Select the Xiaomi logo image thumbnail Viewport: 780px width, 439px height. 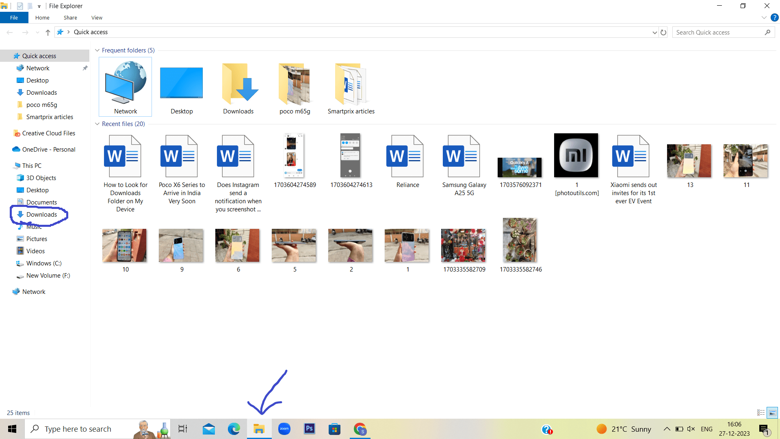576,156
